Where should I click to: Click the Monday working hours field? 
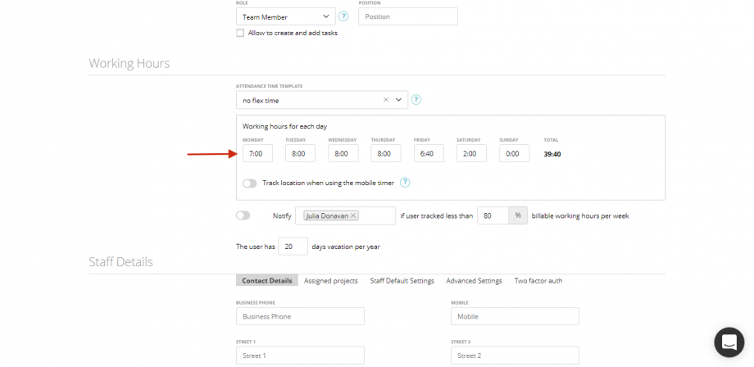point(257,154)
